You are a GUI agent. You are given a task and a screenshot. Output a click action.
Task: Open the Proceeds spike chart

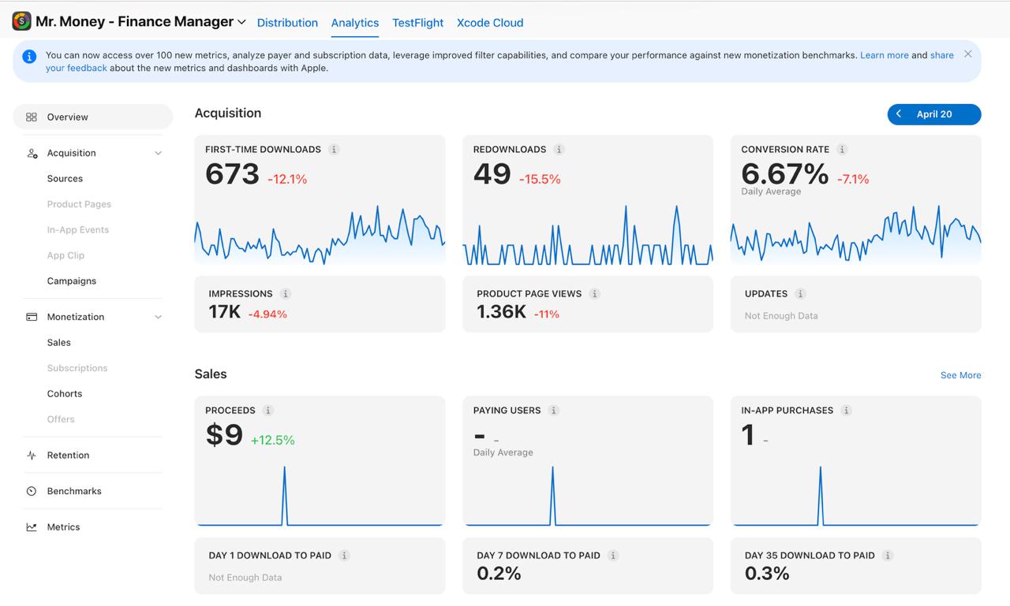[x=320, y=496]
